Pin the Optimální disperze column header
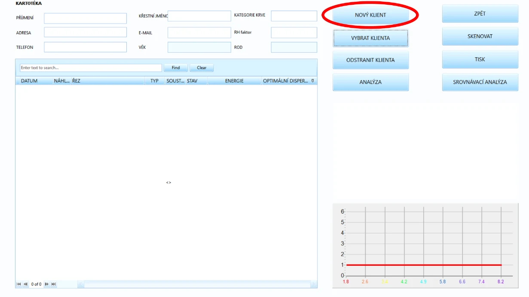Image resolution: width=529 pixels, height=297 pixels. point(313,81)
